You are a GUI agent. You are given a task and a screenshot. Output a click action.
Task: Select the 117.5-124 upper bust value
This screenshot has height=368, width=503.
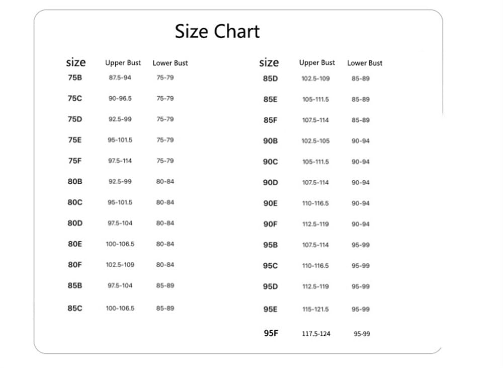point(316,334)
